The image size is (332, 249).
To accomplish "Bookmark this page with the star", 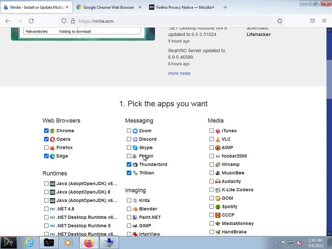I will [x=280, y=21].
